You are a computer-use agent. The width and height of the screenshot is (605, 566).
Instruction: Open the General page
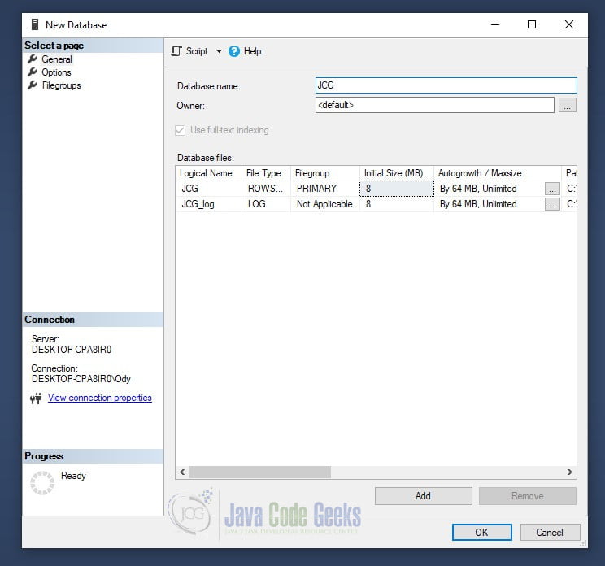(x=57, y=59)
